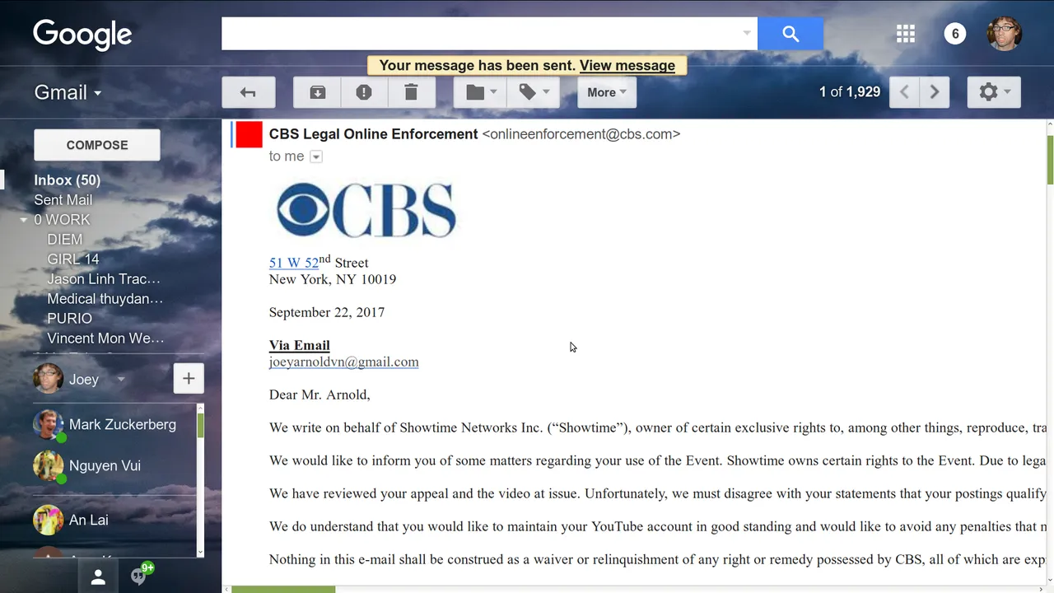Open the notifications badge showing 6
Viewport: 1054px width, 593px height.
click(955, 34)
